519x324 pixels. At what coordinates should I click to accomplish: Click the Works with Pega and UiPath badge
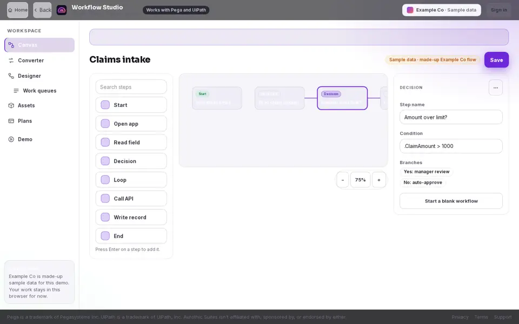pos(176,10)
